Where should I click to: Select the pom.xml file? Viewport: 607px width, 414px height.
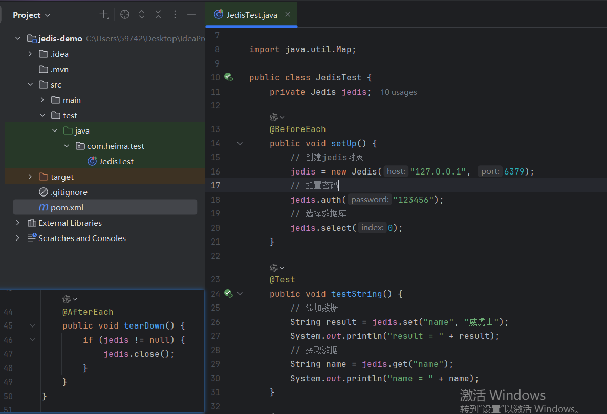coord(105,207)
